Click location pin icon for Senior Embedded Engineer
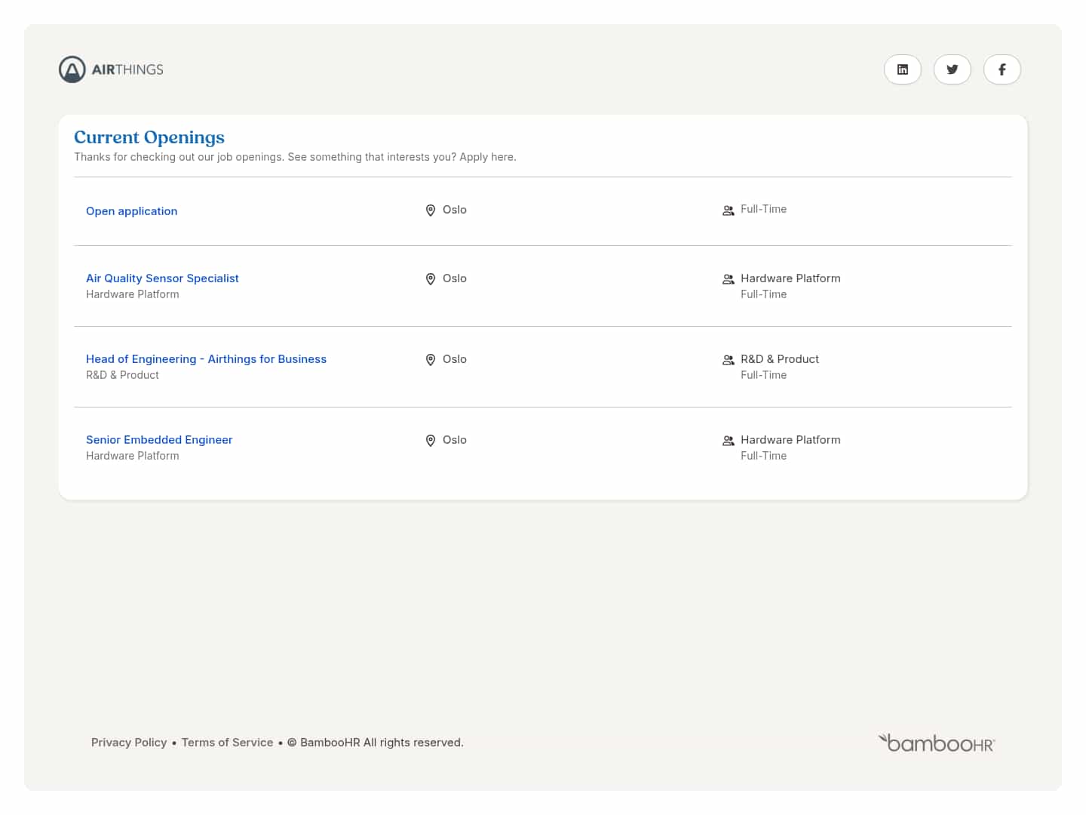The image size is (1086, 815). [x=431, y=441]
